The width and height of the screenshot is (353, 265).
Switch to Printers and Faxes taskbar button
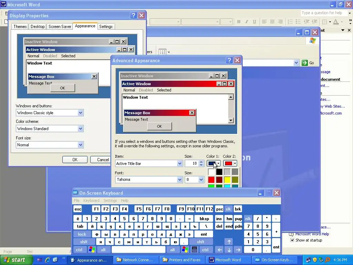pyautogui.click(x=182, y=260)
